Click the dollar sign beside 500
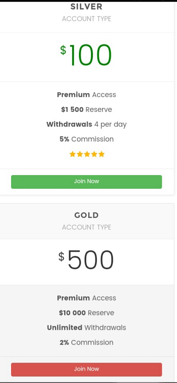This screenshot has width=177, height=383. [61, 257]
